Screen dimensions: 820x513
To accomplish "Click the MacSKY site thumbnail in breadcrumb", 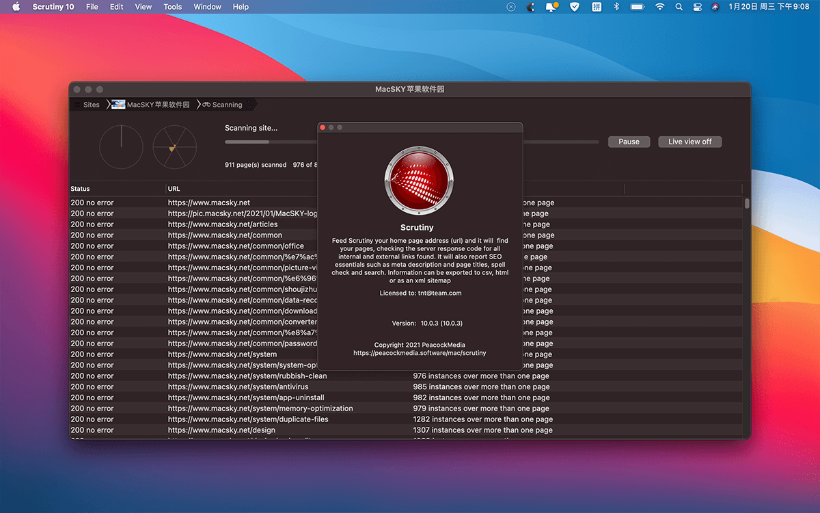I will pyautogui.click(x=118, y=105).
